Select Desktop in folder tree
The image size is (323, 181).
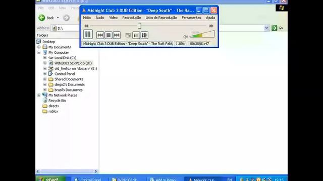click(48, 42)
